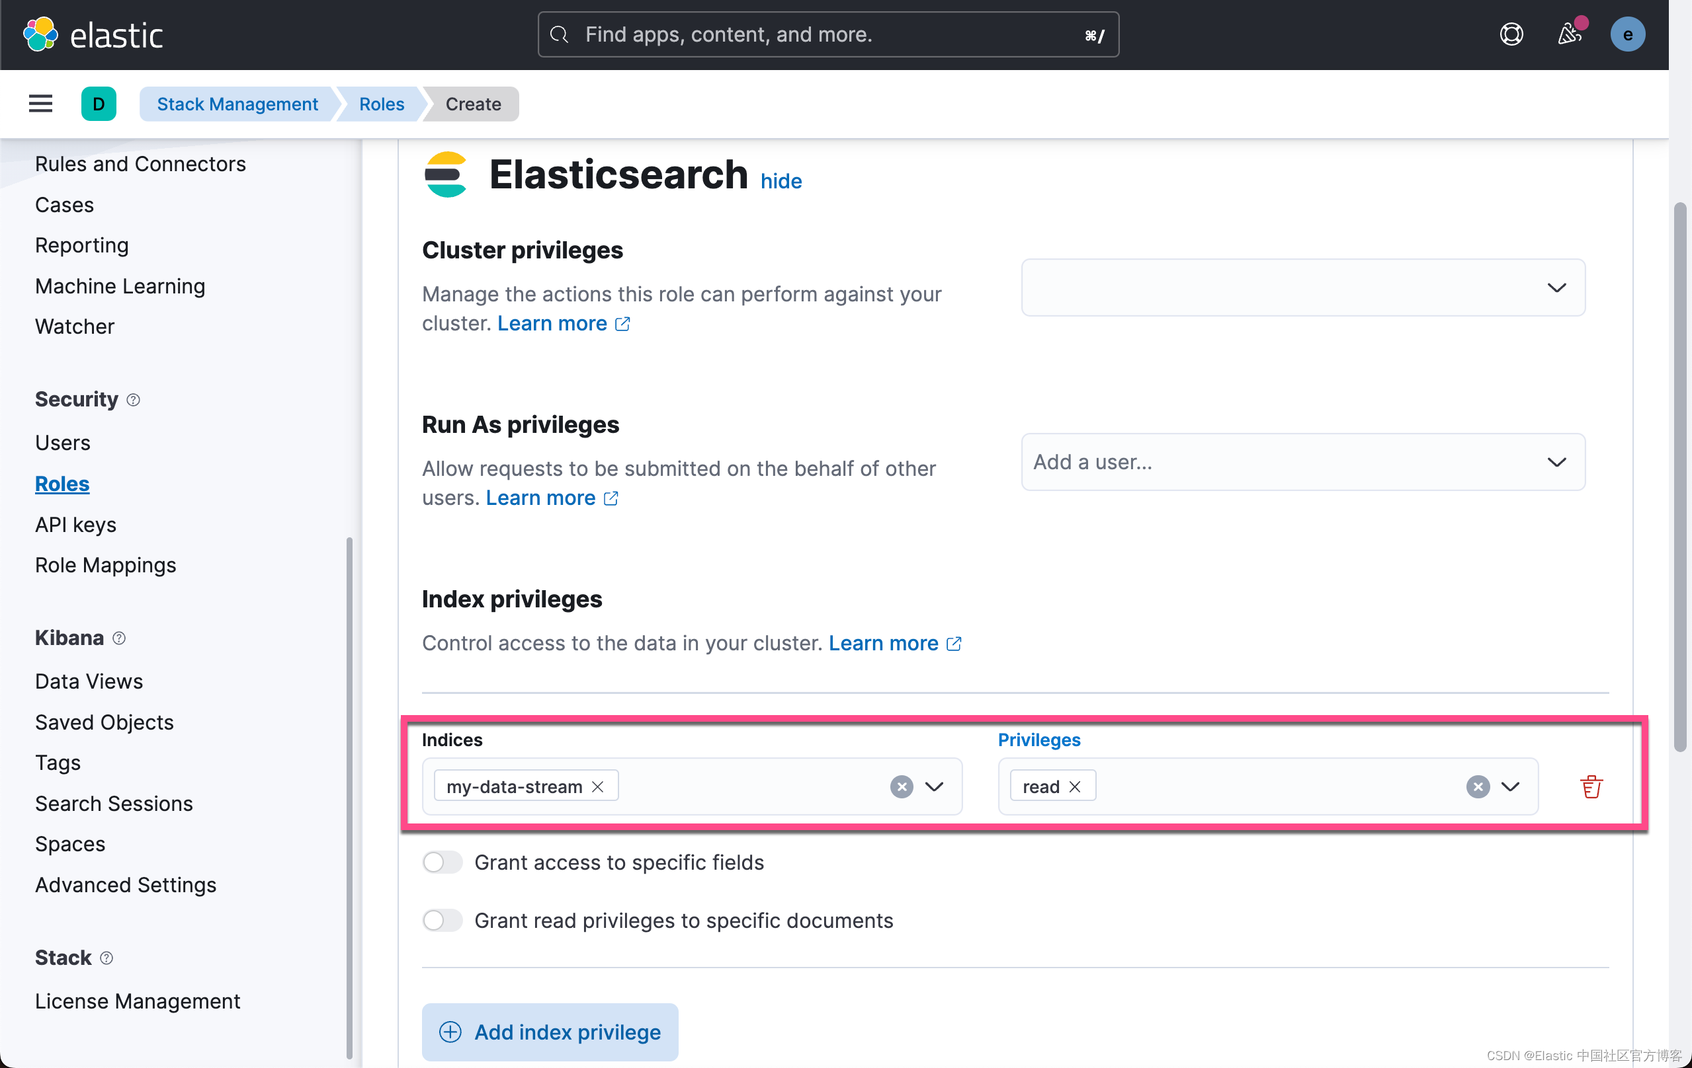Open the Roles breadcrumb
The width and height of the screenshot is (1692, 1068).
pyautogui.click(x=381, y=103)
